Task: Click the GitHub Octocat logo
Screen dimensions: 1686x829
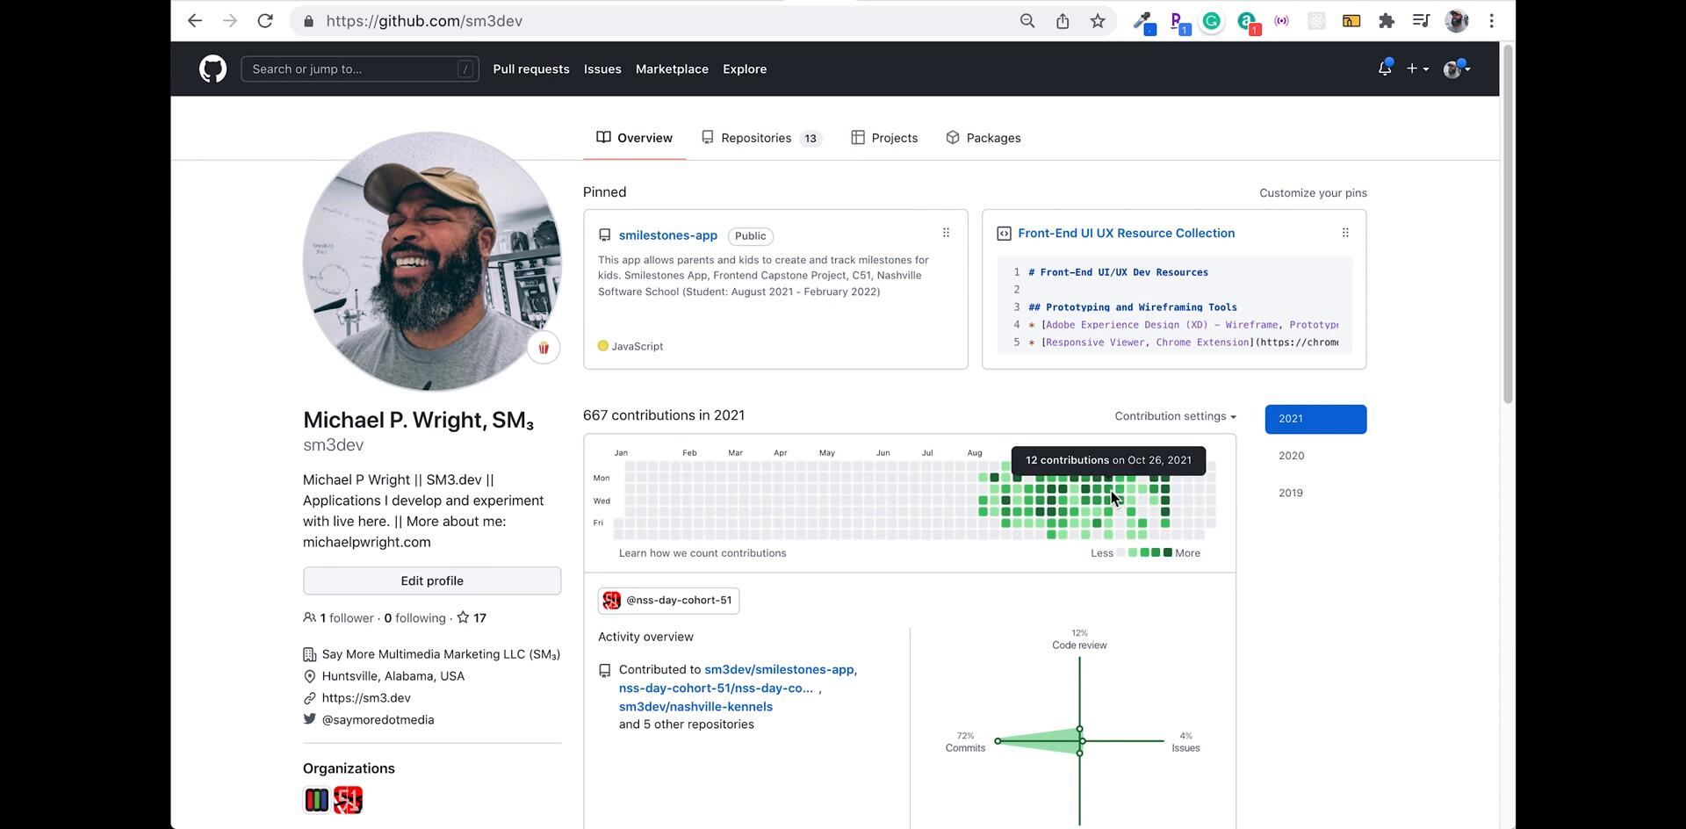Action: [213, 68]
